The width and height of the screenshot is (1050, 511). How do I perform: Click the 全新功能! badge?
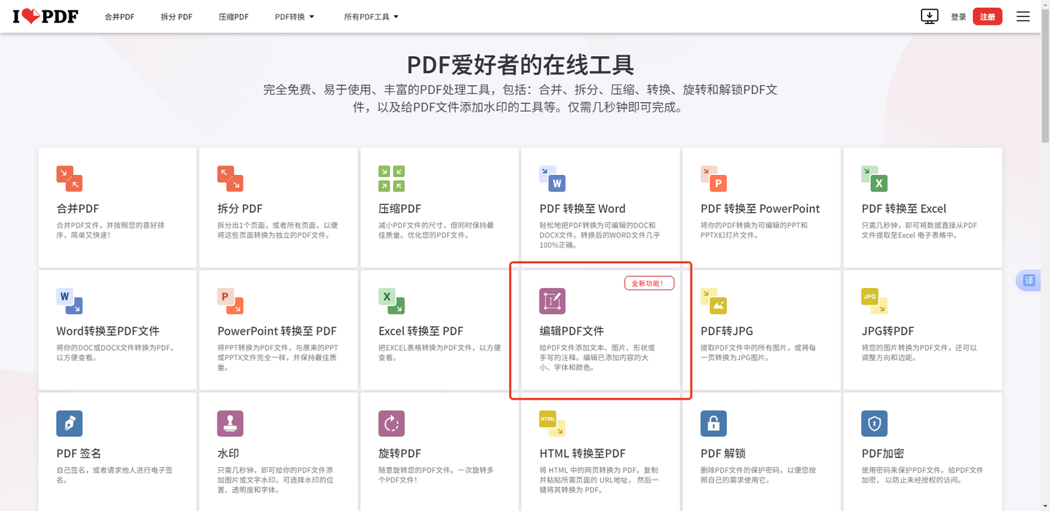(649, 283)
